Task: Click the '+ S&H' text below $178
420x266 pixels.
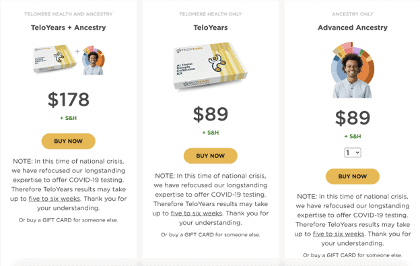Action: (x=68, y=118)
